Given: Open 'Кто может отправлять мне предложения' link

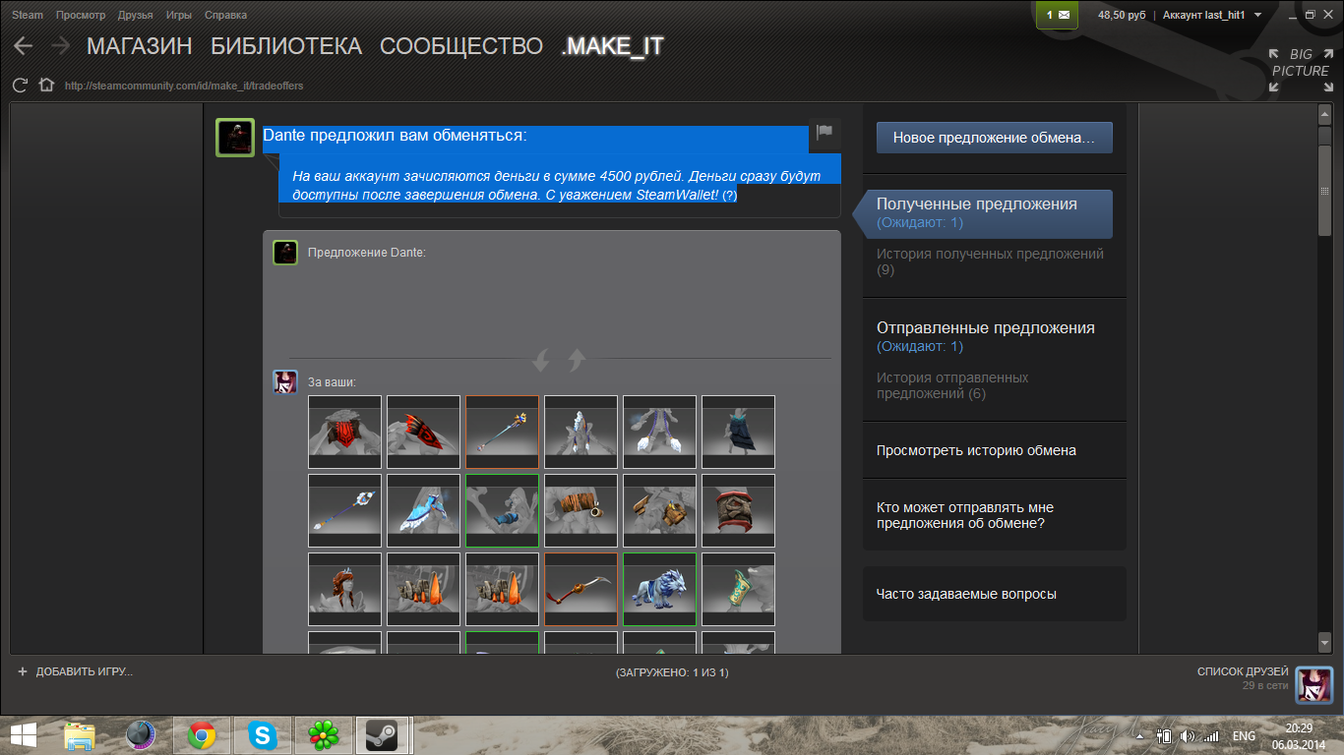Looking at the screenshot, I should [x=965, y=515].
